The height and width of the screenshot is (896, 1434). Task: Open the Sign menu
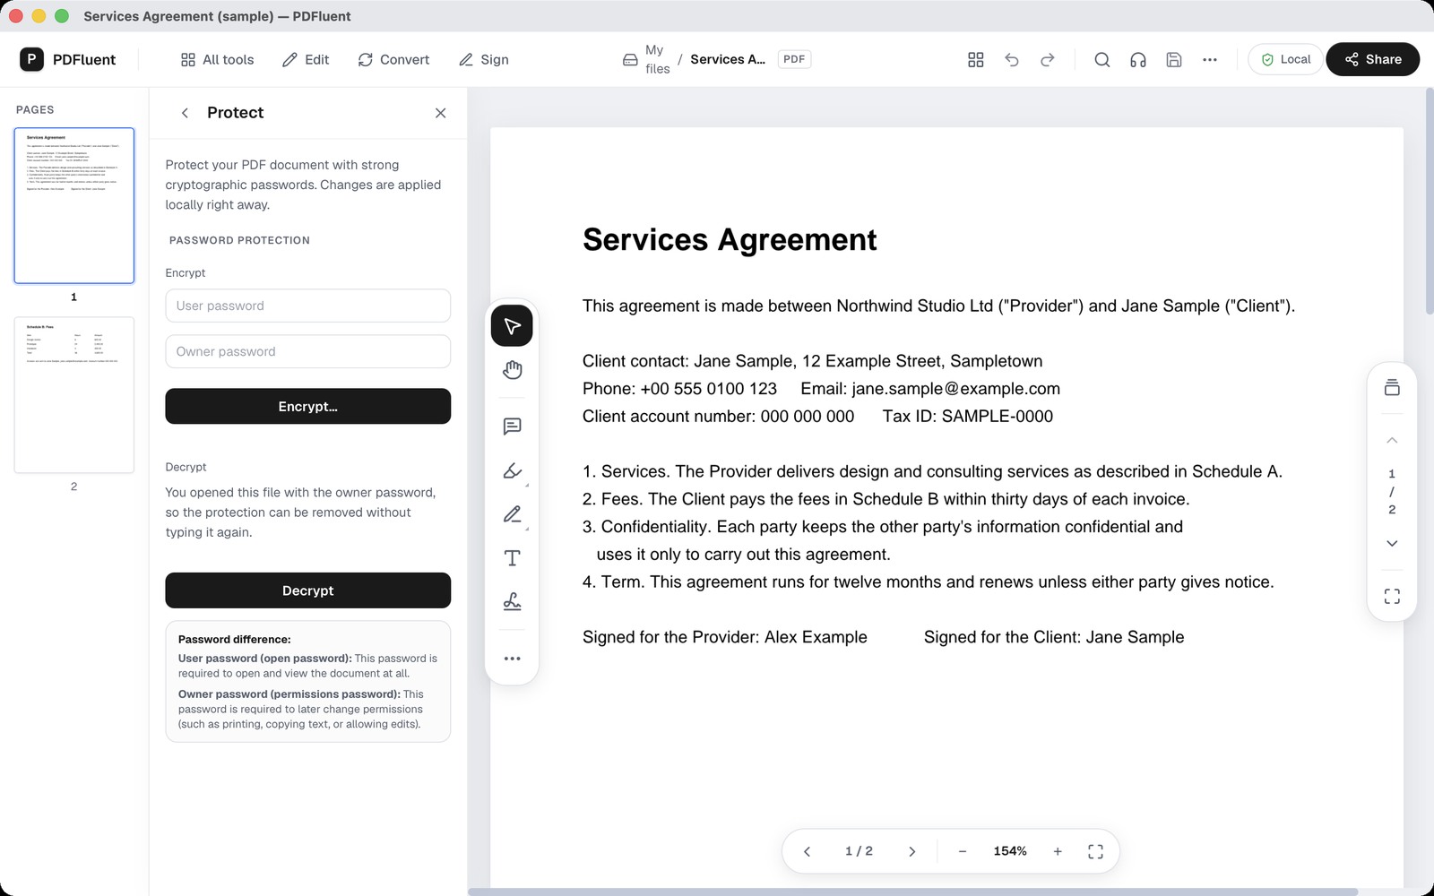[484, 59]
